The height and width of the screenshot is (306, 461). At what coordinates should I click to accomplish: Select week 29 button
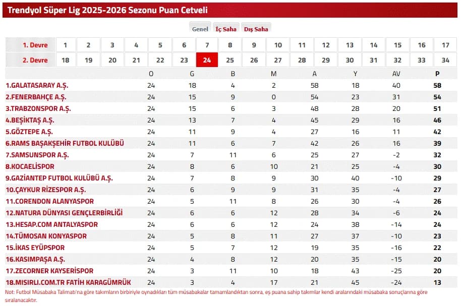[x=326, y=60]
